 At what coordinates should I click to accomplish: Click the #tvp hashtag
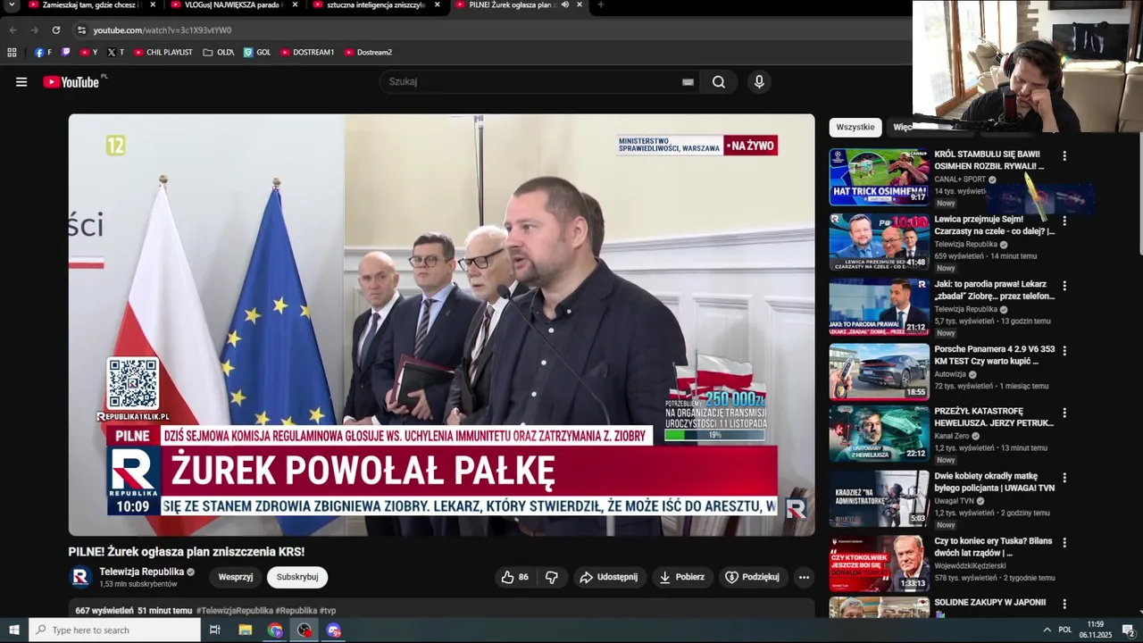pos(328,611)
